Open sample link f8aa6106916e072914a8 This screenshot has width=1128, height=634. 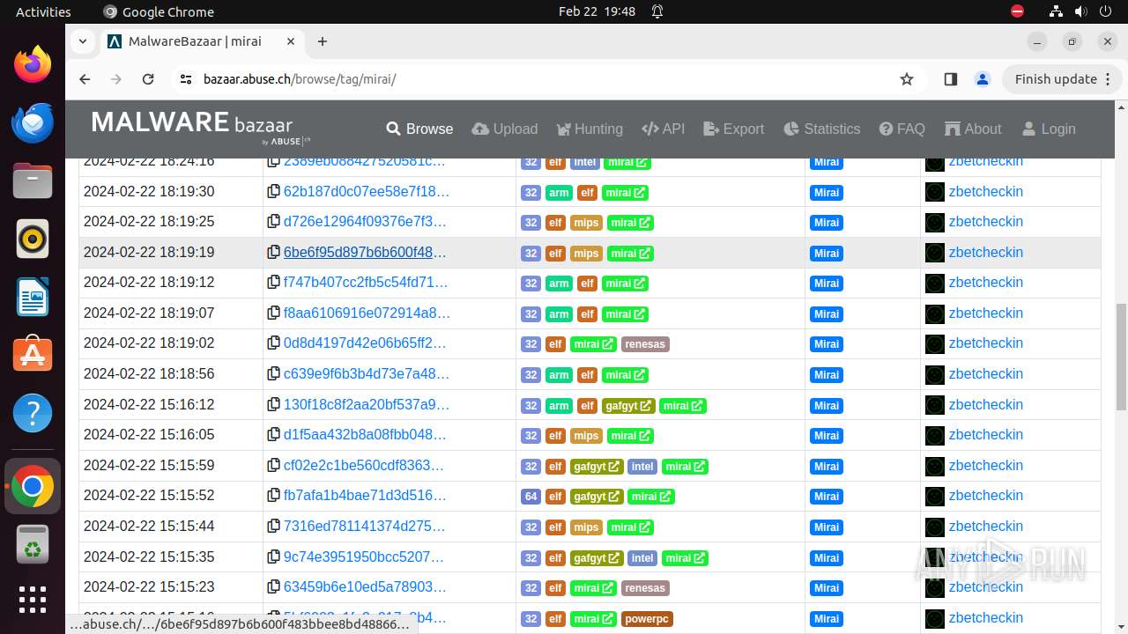[x=367, y=313]
